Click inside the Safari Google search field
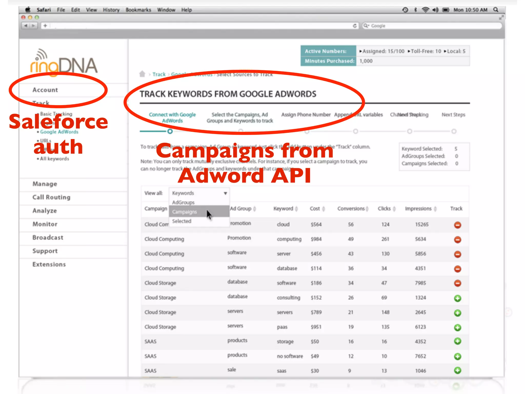 click(432, 26)
